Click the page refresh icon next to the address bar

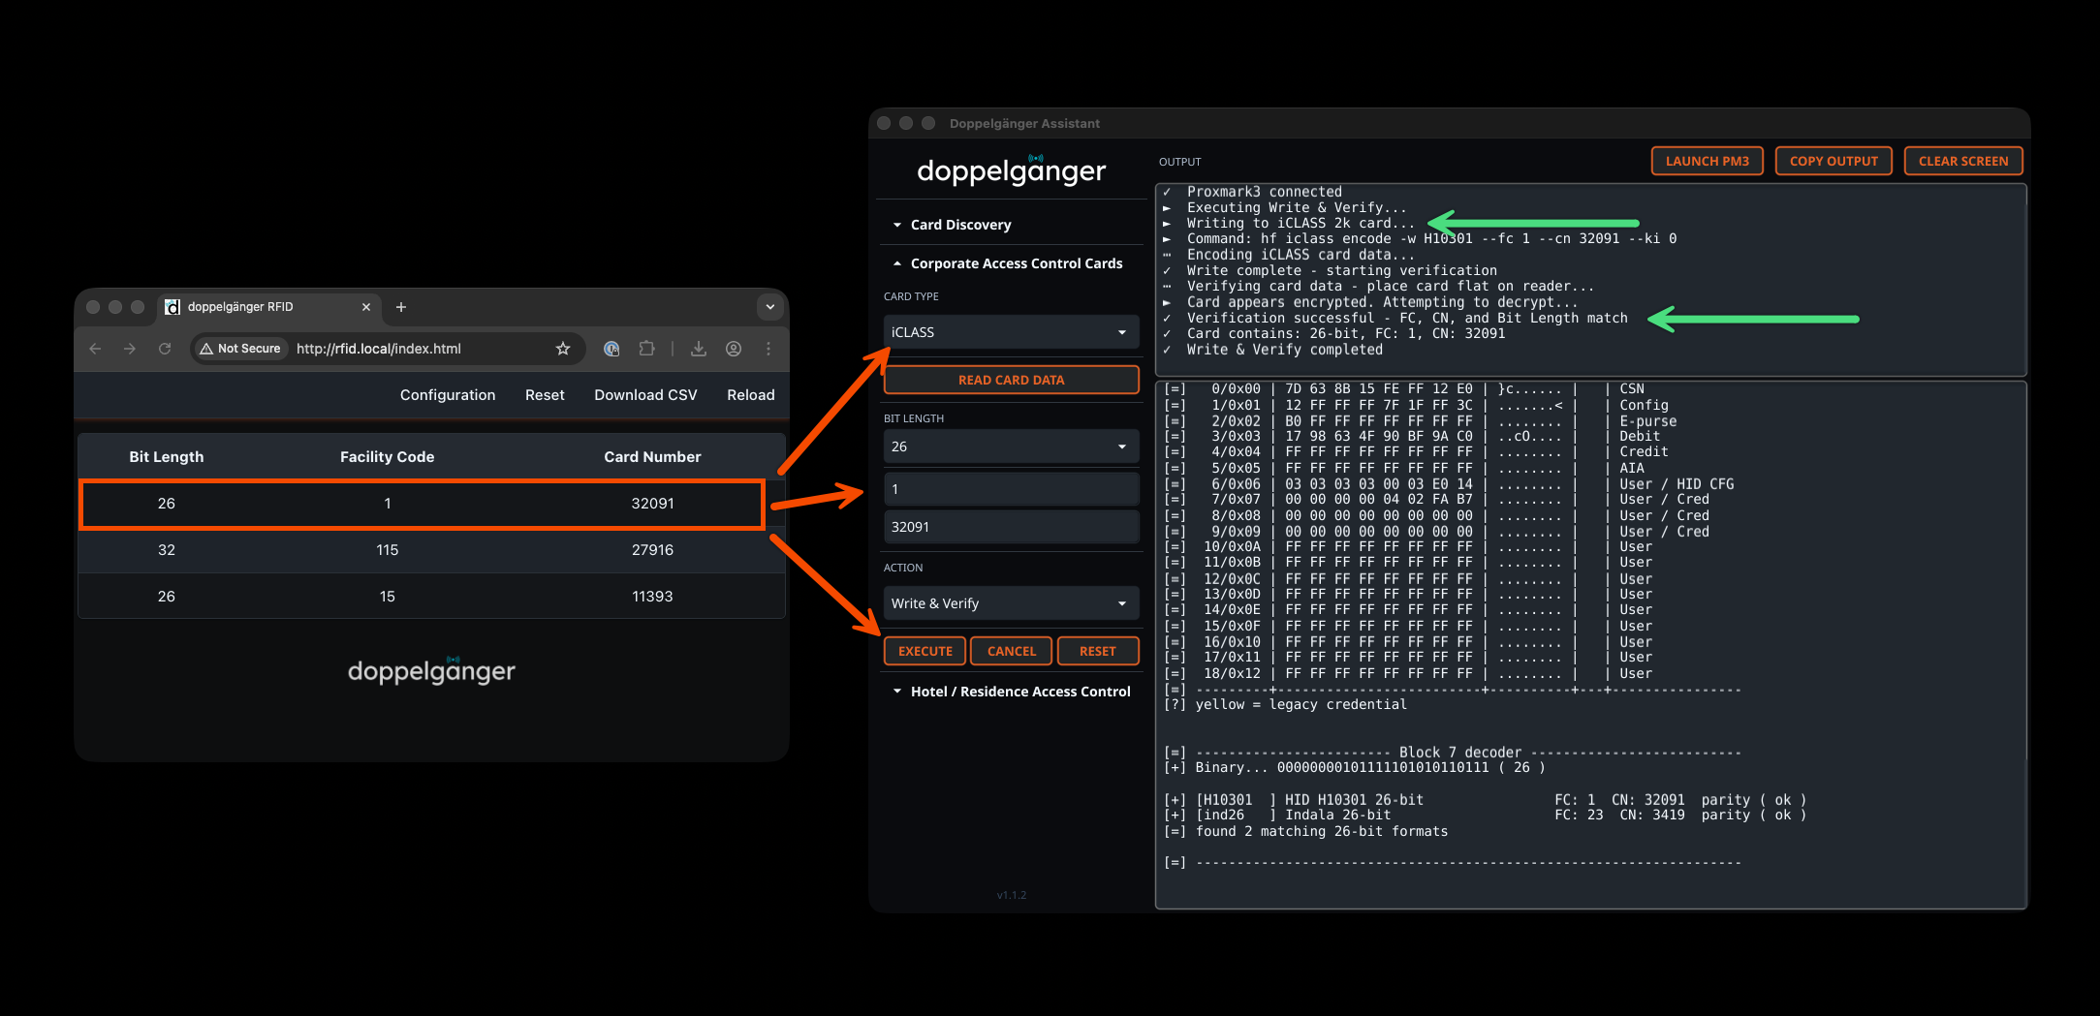165,349
